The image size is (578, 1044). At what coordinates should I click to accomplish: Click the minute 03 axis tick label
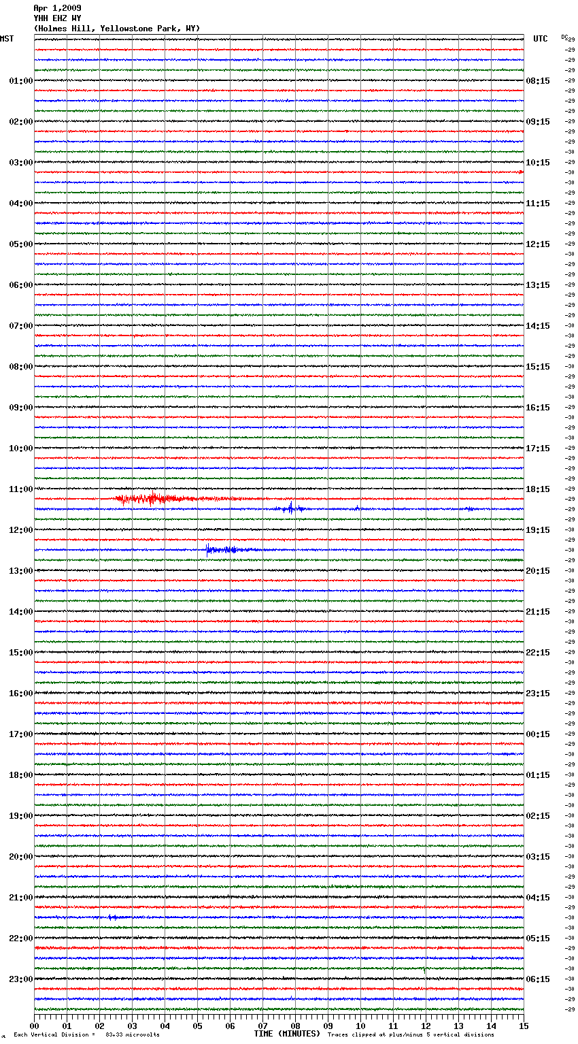(x=132, y=1026)
